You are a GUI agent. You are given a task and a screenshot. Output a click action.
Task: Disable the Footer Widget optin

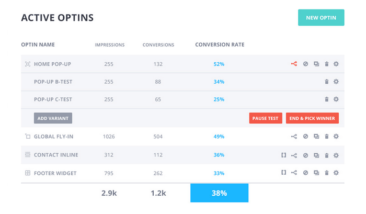click(x=305, y=173)
